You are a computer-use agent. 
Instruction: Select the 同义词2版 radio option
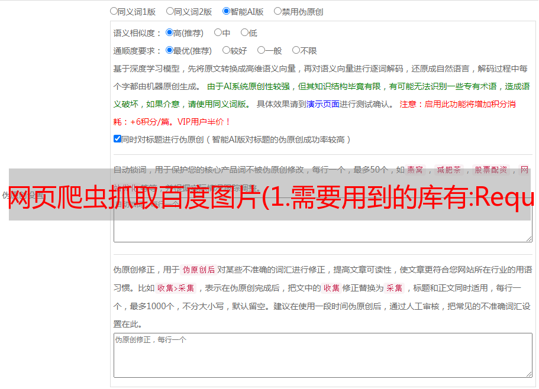170,11
